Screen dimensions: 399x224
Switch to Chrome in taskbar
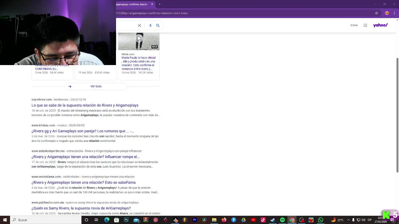292,220
